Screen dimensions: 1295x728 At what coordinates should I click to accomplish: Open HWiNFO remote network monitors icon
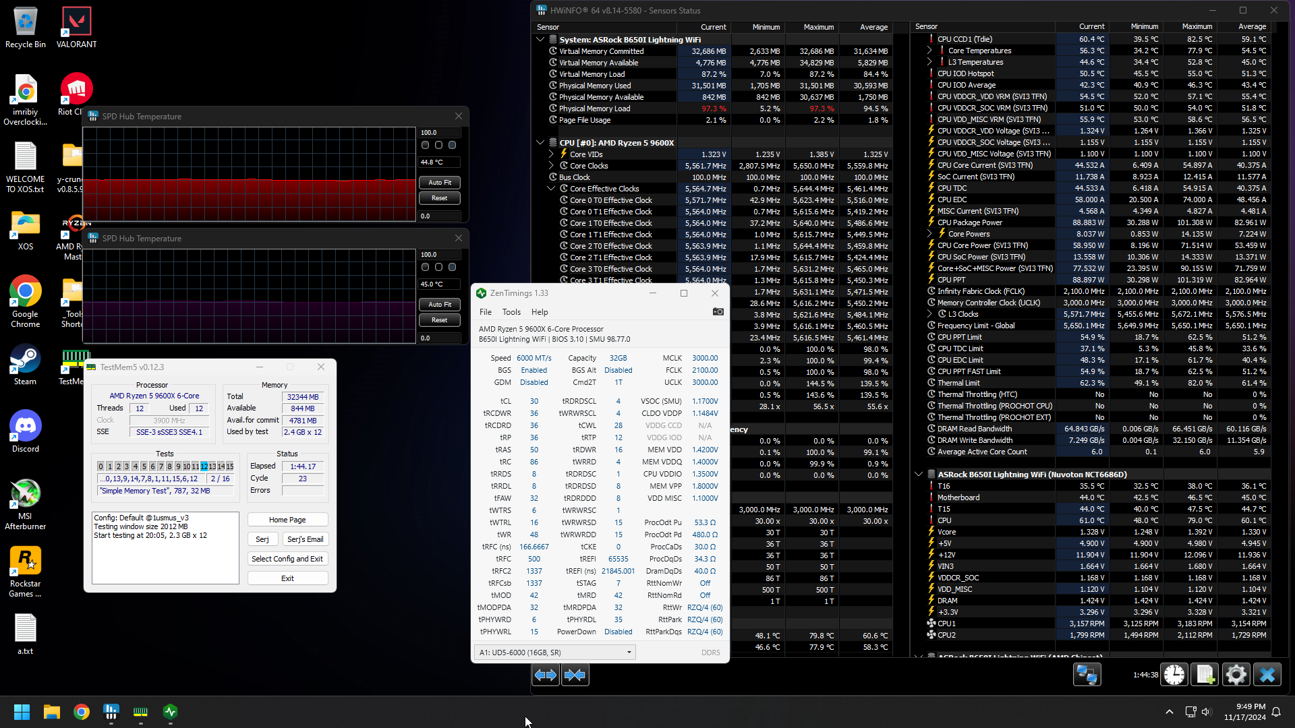click(x=1087, y=675)
